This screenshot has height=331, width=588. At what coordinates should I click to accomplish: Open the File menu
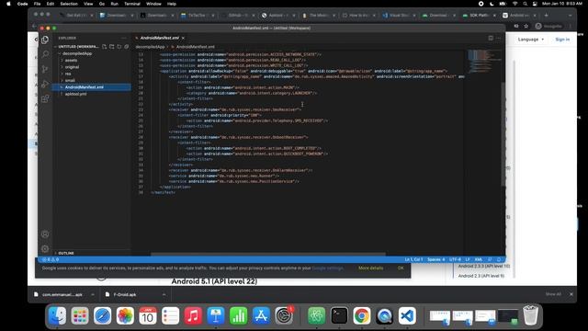tap(37, 4)
